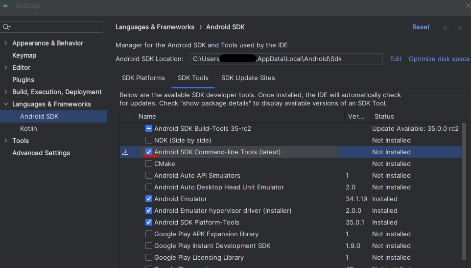
Task: Click version 1.9.0 of Instant Development SDK
Action: 353,246
